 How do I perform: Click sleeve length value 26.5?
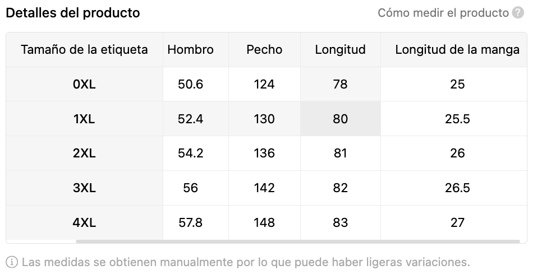point(457,188)
